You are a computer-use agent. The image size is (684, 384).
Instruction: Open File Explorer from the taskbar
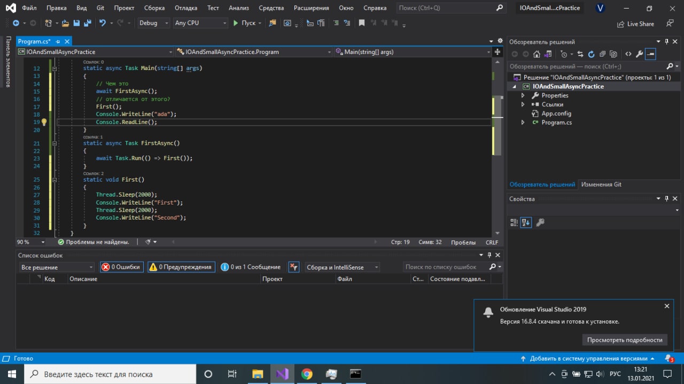(x=258, y=374)
